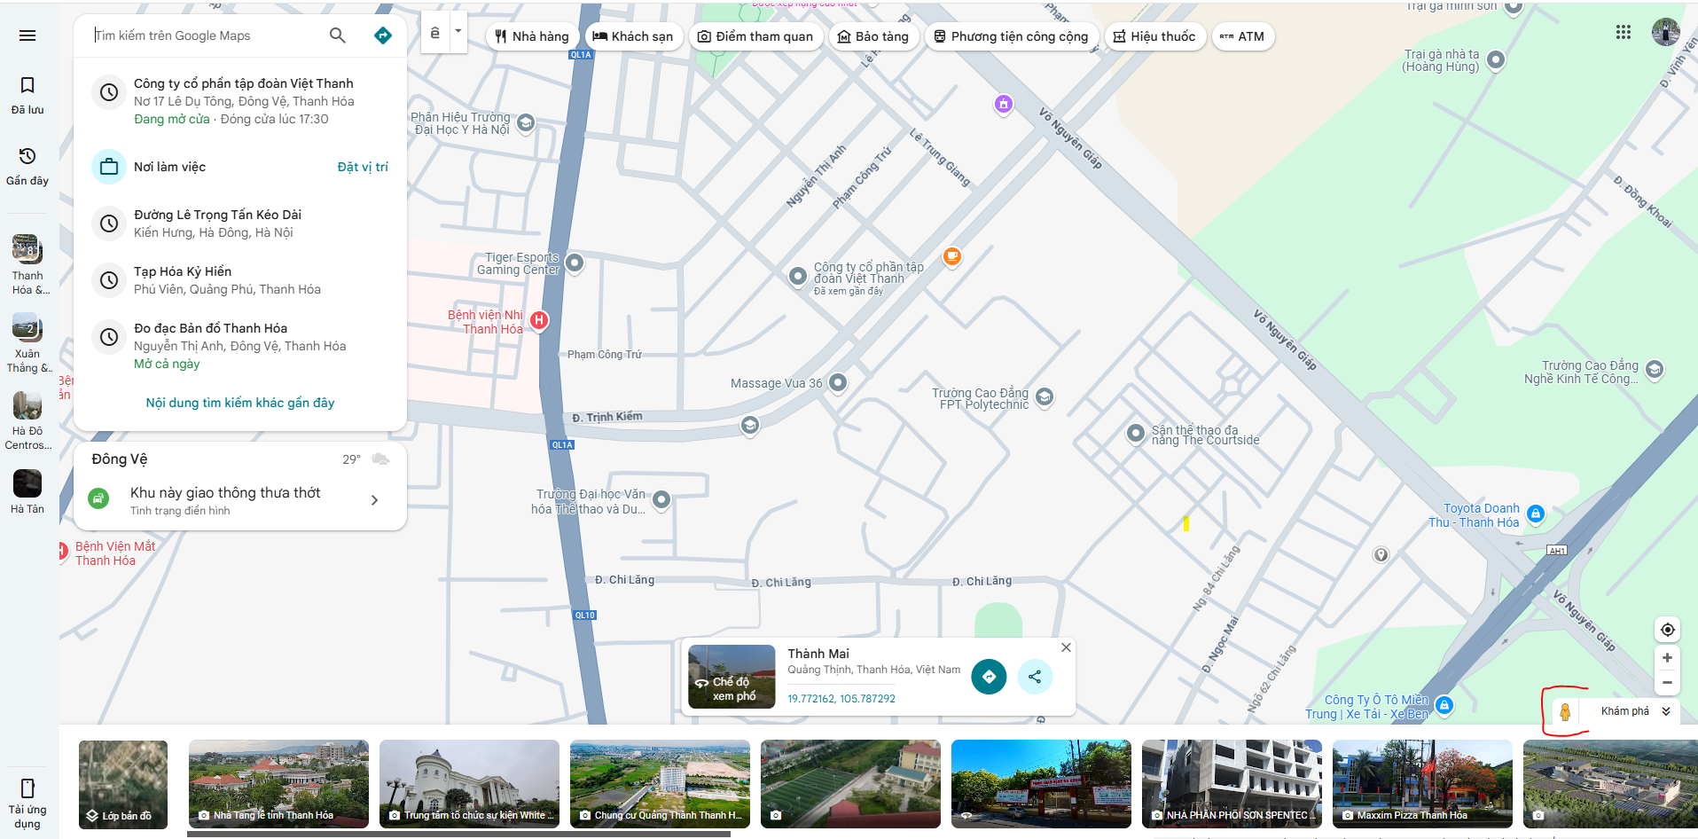Open the hamburger main menu
Image resolution: width=1698 pixels, height=839 pixels.
coord(27,35)
